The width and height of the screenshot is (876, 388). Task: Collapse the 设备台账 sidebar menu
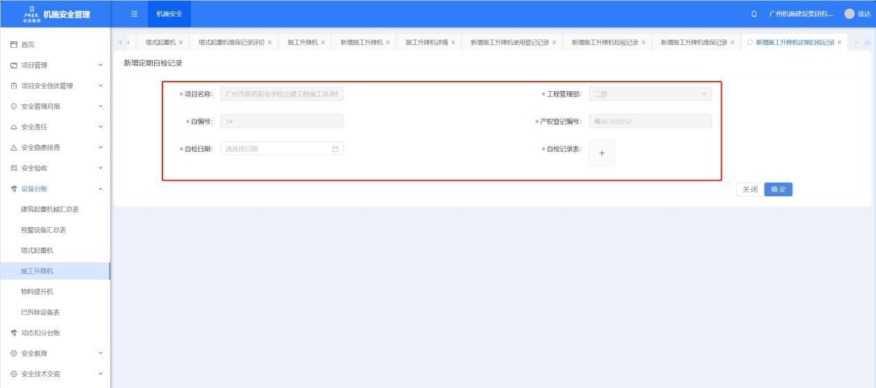(55, 188)
